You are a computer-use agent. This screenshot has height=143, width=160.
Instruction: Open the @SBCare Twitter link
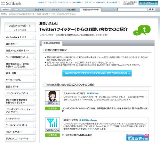(x=94, y=93)
